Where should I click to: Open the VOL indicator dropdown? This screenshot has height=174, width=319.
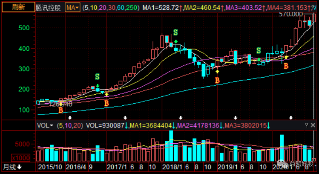[x=45, y=125]
